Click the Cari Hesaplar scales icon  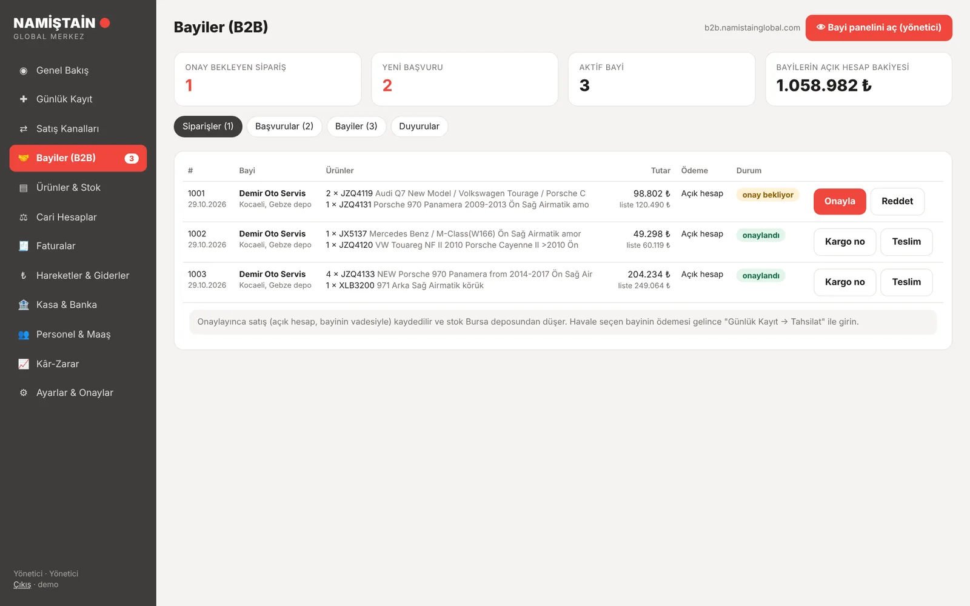(24, 217)
